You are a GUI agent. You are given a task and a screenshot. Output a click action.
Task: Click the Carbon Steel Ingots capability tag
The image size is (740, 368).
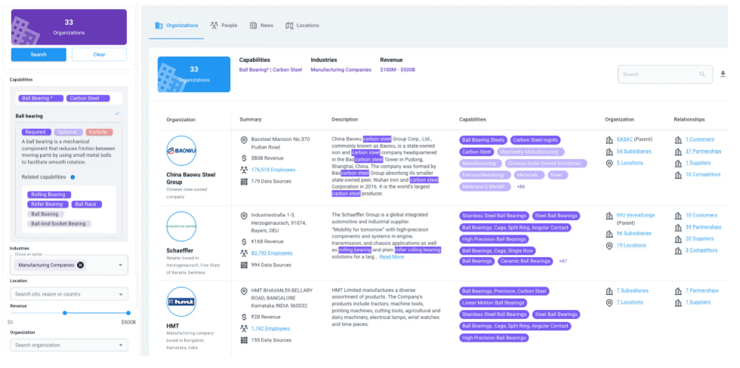[535, 140]
